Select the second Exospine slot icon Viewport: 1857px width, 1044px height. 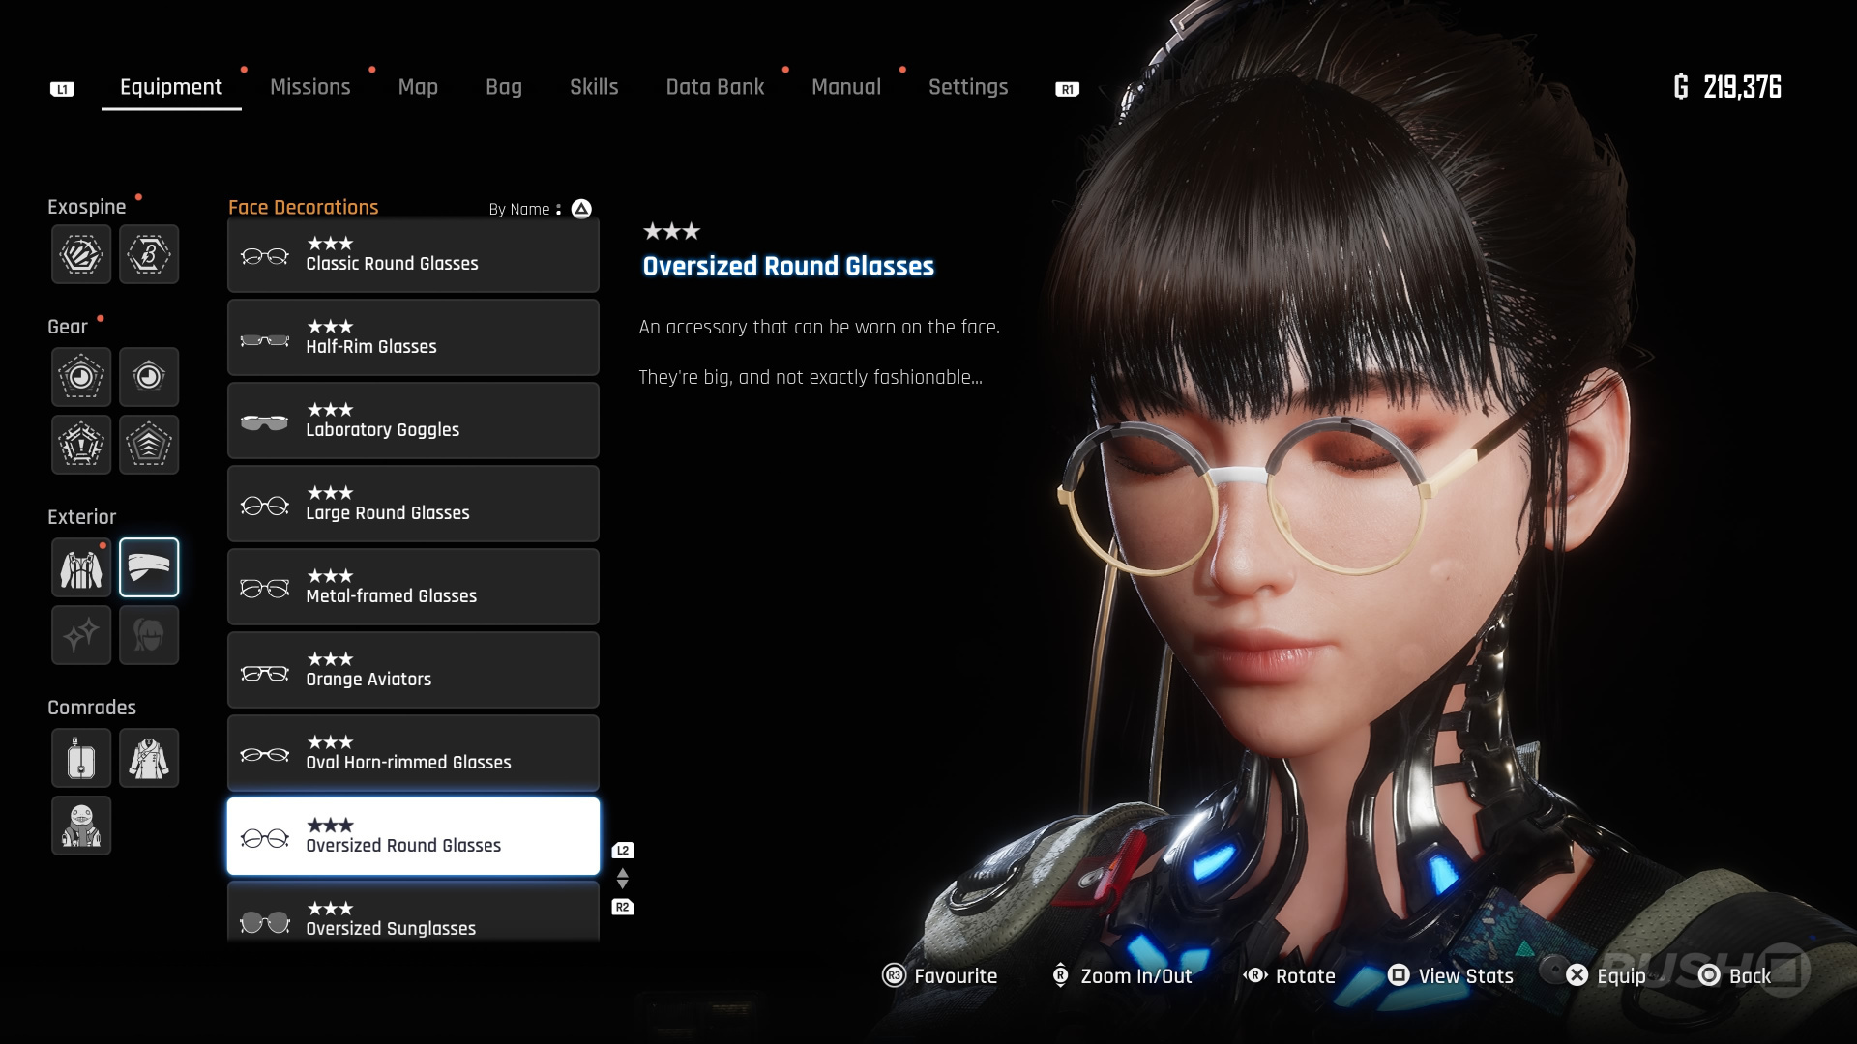(149, 254)
